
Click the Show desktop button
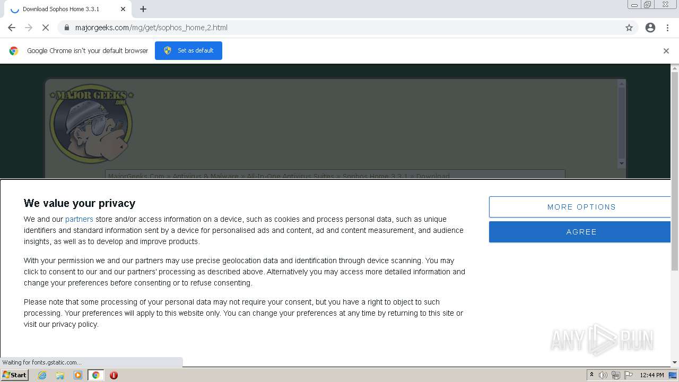pos(673,375)
